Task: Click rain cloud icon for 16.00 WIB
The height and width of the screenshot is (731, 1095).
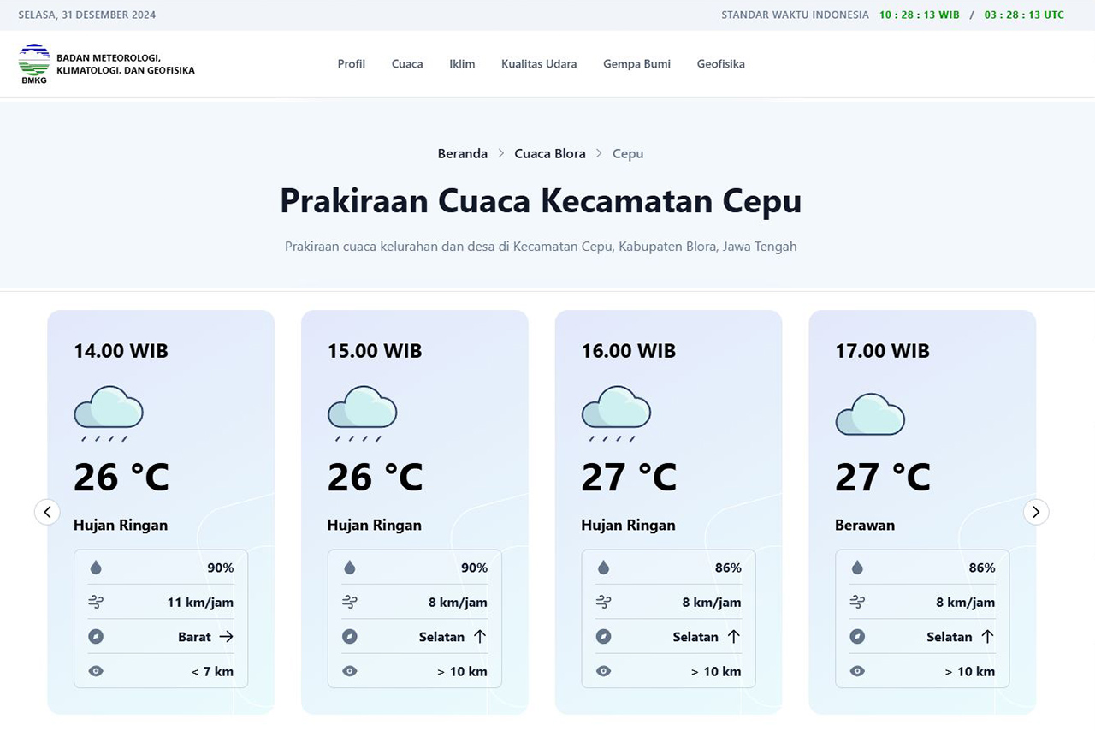Action: click(x=616, y=413)
